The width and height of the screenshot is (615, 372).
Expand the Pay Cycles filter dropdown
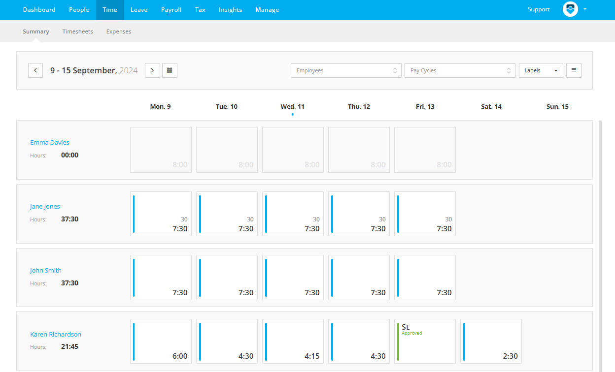pos(460,70)
